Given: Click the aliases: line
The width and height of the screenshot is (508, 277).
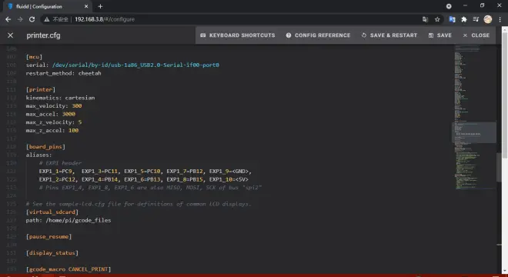Looking at the screenshot, I should [x=38, y=155].
